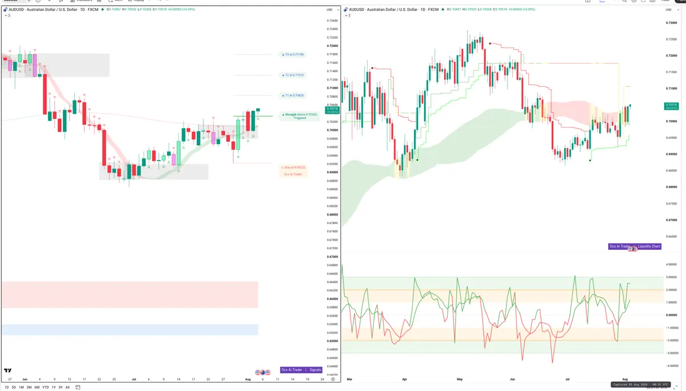Click the 'Aug' label on left chart's time axis

point(248,379)
